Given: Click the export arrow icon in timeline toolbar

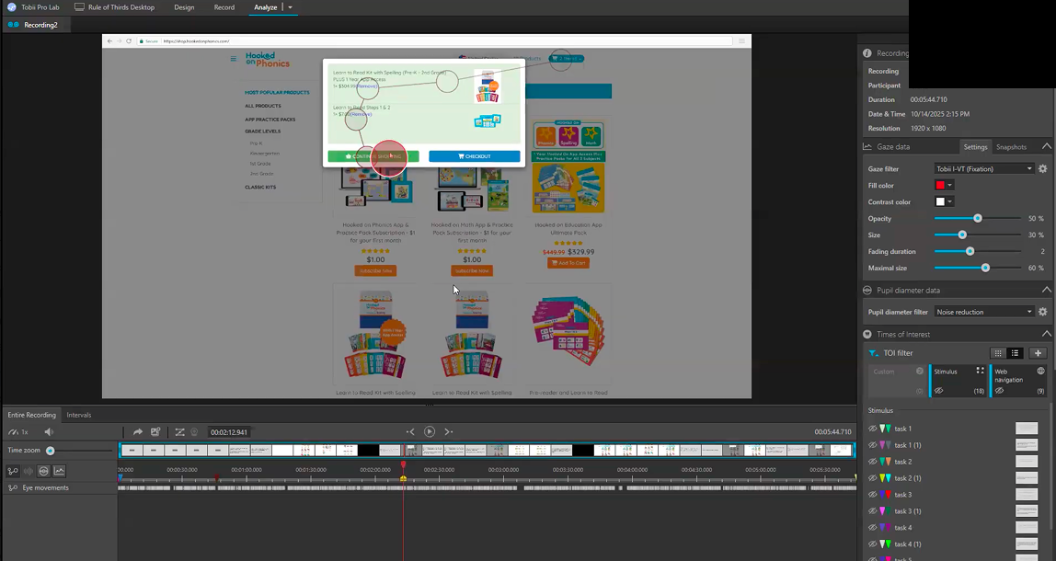Looking at the screenshot, I should click(x=138, y=431).
